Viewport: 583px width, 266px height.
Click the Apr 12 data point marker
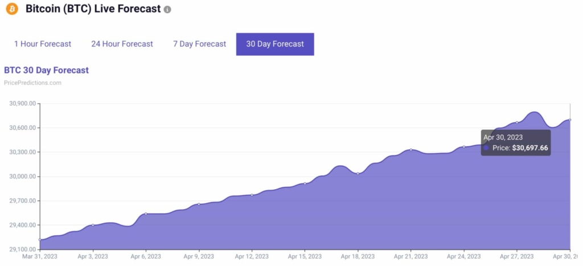click(x=252, y=195)
